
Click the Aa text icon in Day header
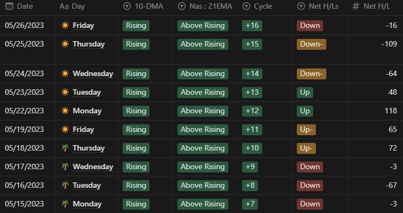[x=64, y=7]
